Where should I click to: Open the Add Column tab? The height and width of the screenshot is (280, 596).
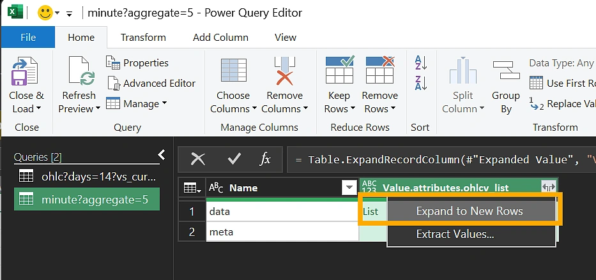click(x=220, y=38)
